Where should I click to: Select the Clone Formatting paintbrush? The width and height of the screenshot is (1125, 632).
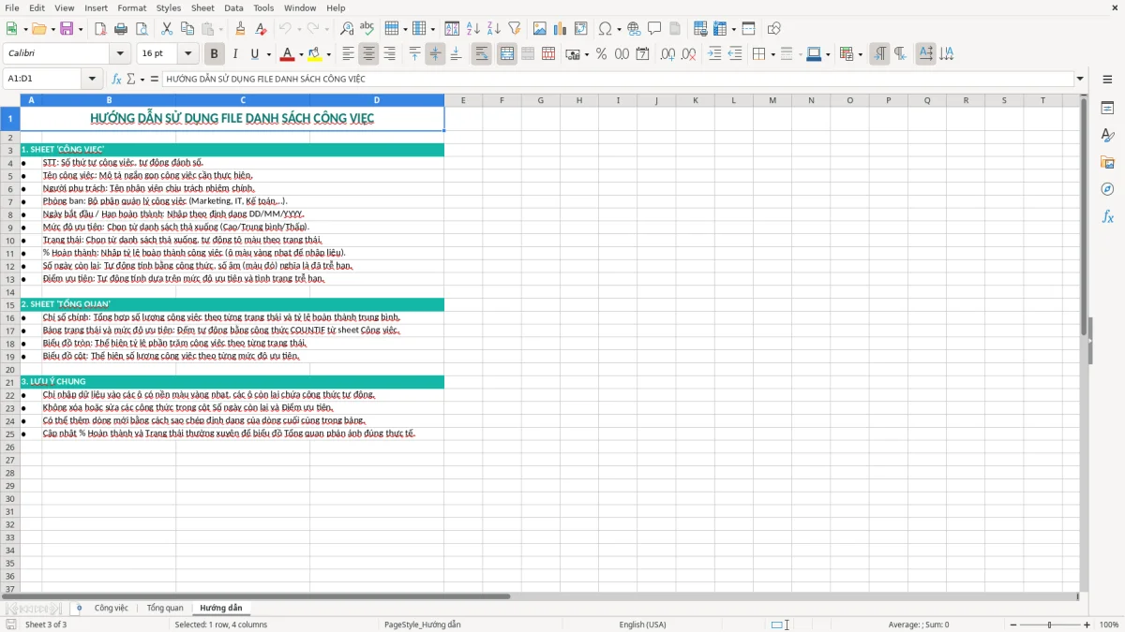click(x=241, y=29)
